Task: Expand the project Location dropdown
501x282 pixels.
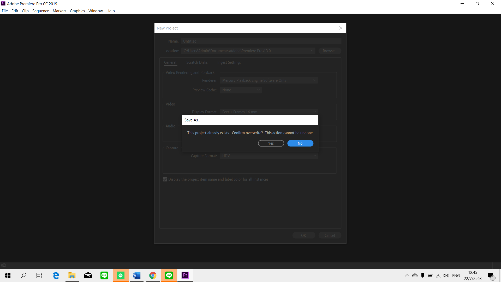Action: pos(312,51)
